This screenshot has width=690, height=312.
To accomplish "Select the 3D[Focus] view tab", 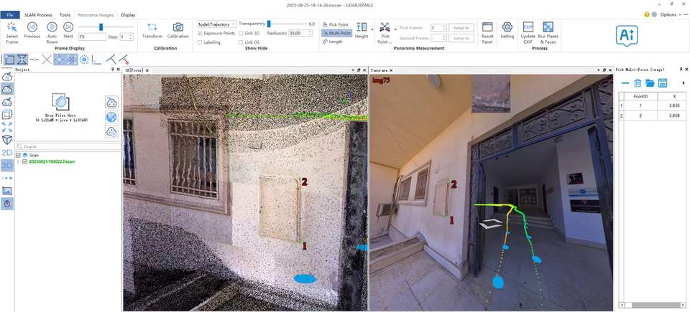I will tap(134, 70).
